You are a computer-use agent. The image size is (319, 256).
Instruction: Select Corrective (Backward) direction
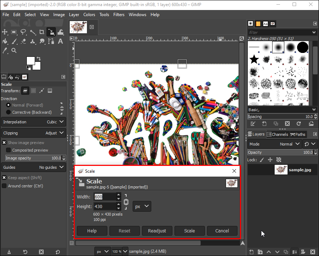pyautogui.click(x=8, y=112)
